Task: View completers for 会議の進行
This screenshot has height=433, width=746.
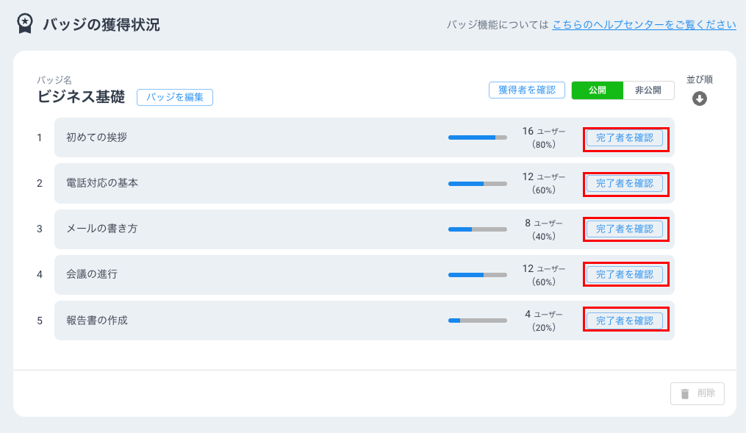Action: pos(625,274)
